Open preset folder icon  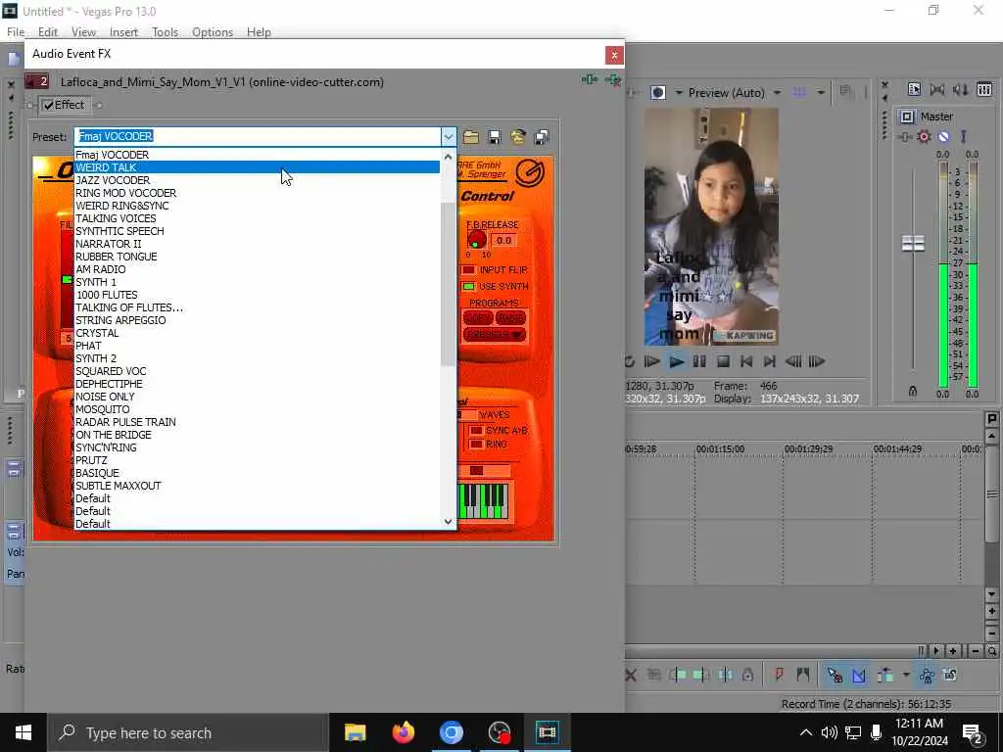[x=471, y=137]
